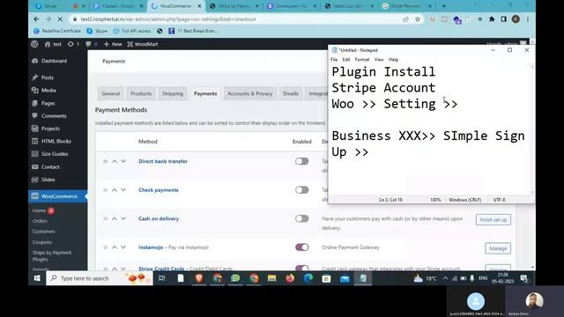Image resolution: width=564 pixels, height=317 pixels.
Task: Switch to Emails settings tab
Action: [x=291, y=93]
